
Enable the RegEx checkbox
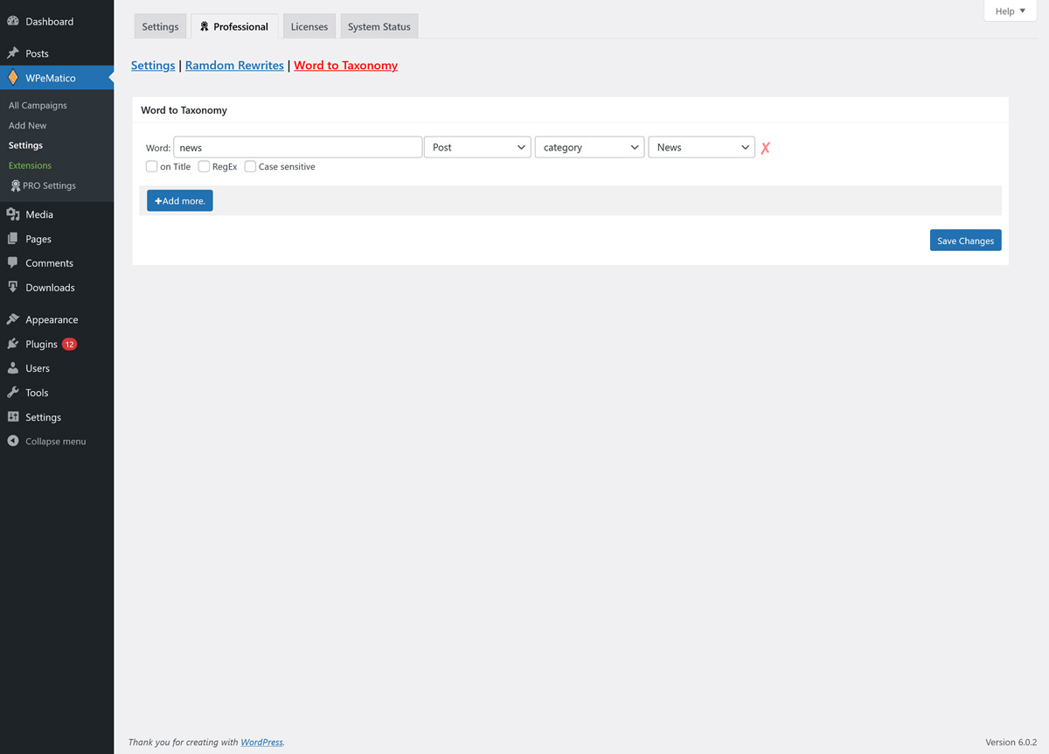coord(204,166)
